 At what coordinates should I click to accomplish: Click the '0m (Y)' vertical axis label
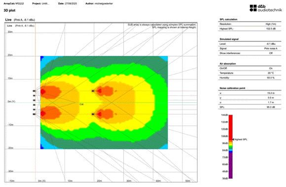[11, 101]
